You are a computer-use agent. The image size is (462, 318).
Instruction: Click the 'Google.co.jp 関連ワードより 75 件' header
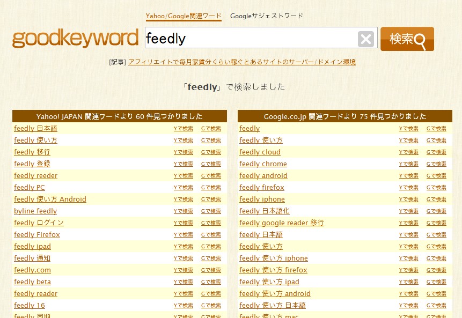[345, 116]
